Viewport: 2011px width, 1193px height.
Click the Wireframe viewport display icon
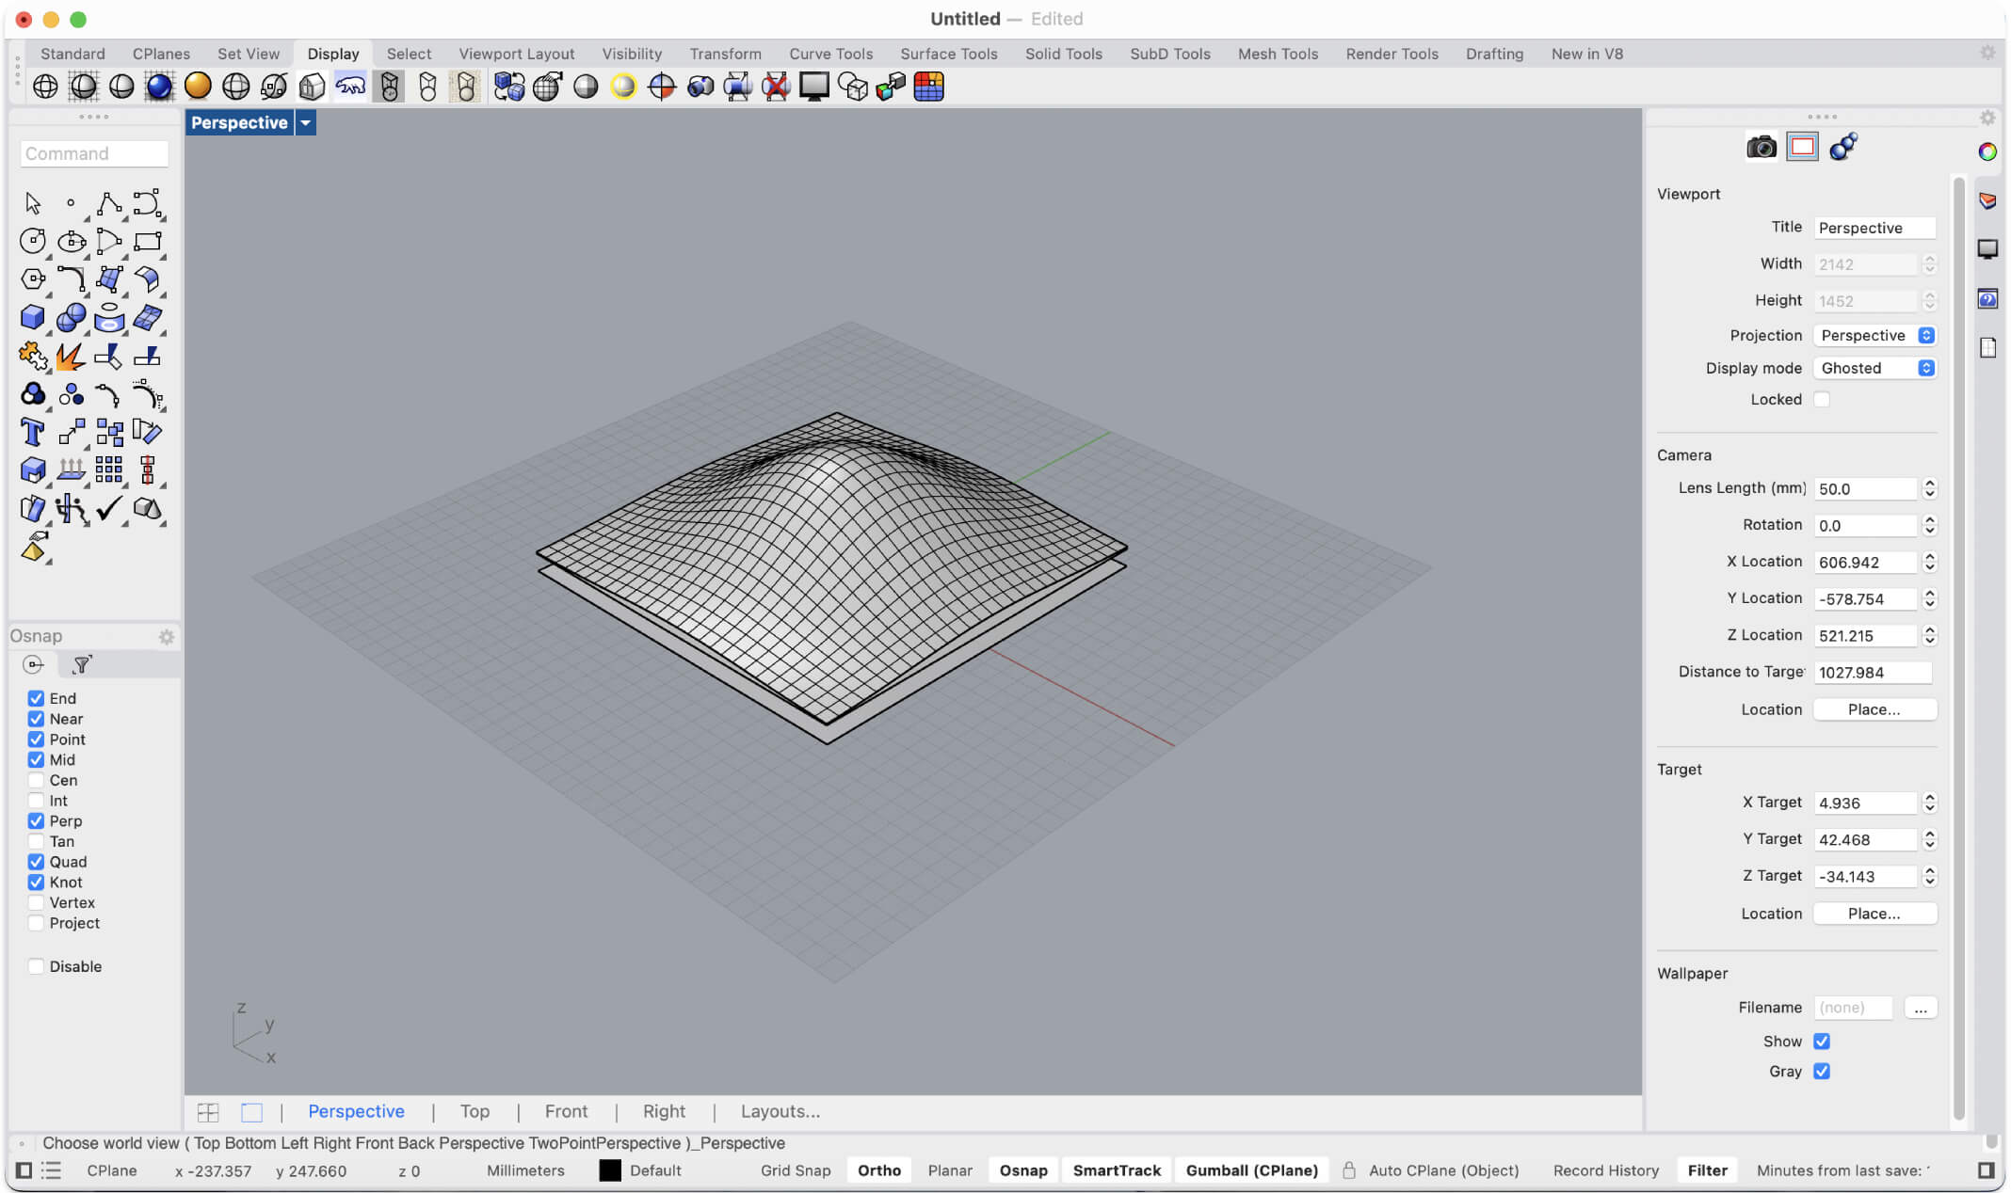coord(45,87)
